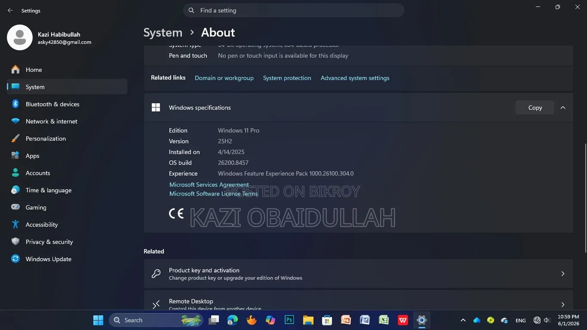Open Advanced system settings link

point(355,78)
